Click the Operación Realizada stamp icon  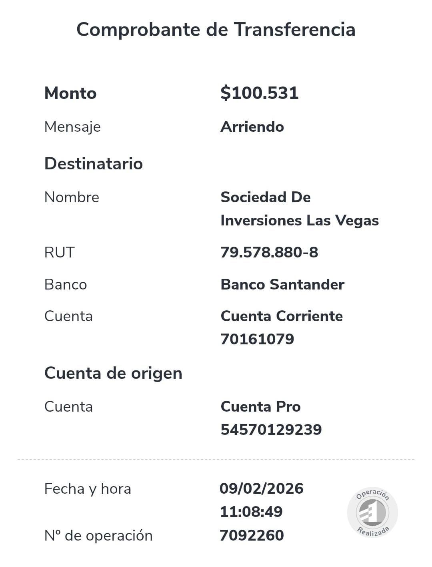pyautogui.click(x=372, y=512)
